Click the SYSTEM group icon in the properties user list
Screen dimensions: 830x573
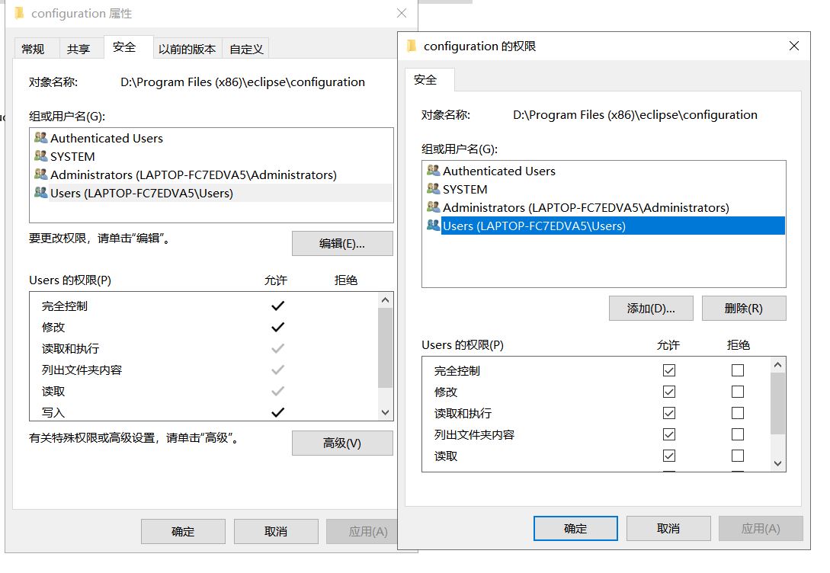(41, 156)
